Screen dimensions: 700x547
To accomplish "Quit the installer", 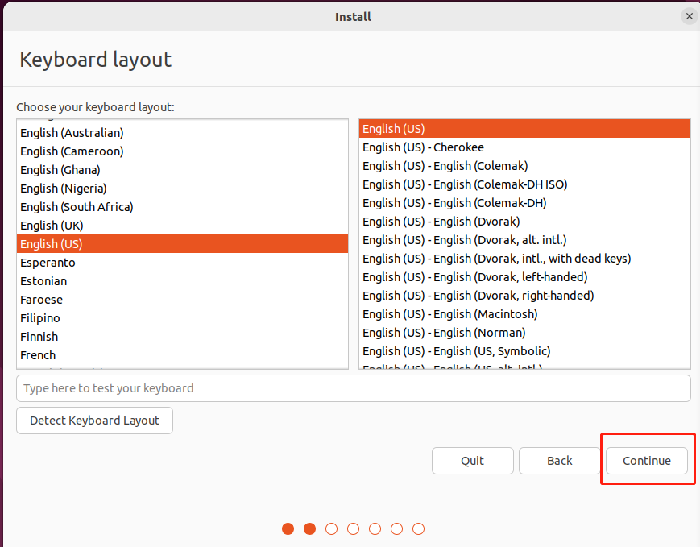I will tap(472, 461).
